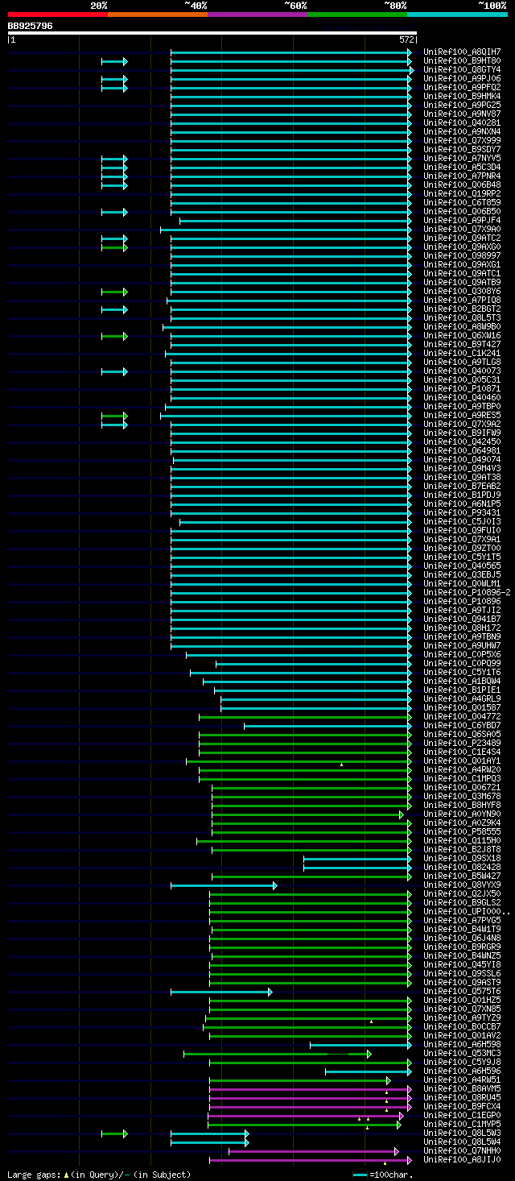Viewport: 515px width, 1181px height.
Task: Click the red 20% identity legend segment
Action: coord(58,14)
